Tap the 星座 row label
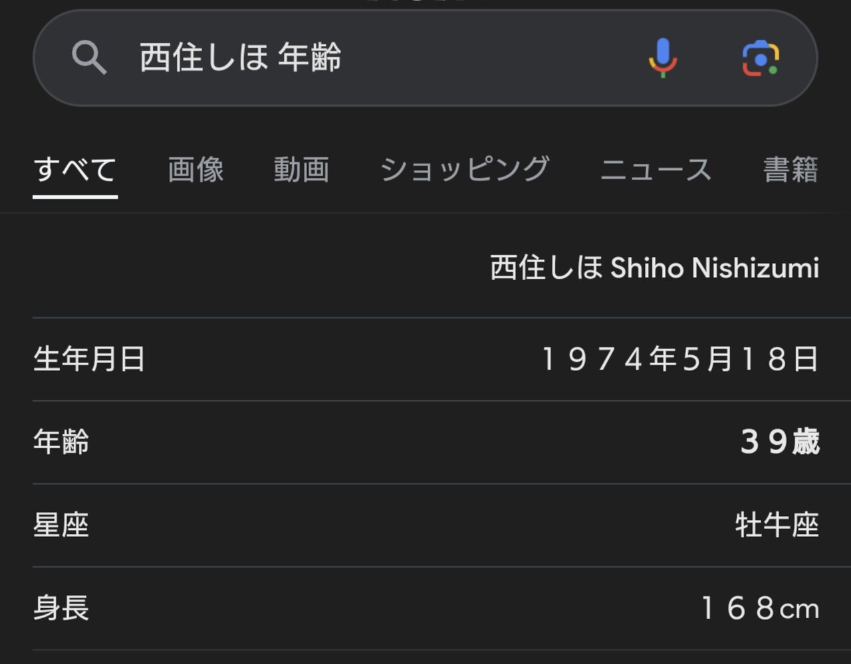The height and width of the screenshot is (664, 851). pos(61,525)
